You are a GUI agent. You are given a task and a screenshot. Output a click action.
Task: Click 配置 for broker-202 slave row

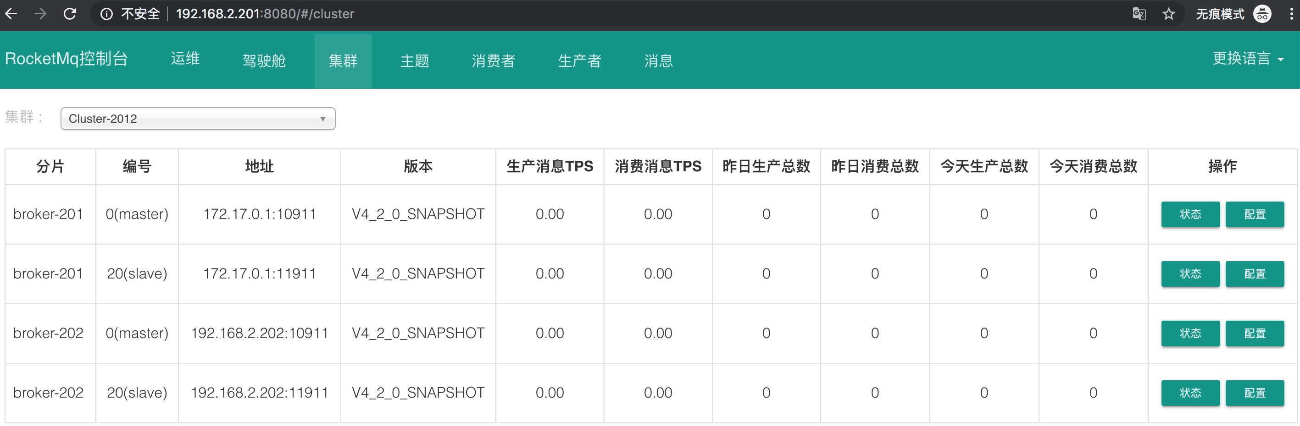(1255, 393)
